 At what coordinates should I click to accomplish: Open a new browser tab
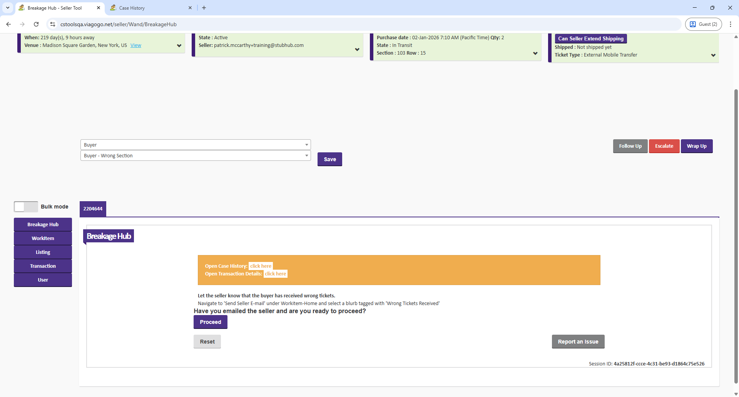click(x=204, y=8)
